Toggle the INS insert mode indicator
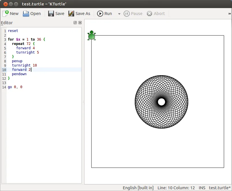This screenshot has width=232, height=191. pyautogui.click(x=202, y=188)
